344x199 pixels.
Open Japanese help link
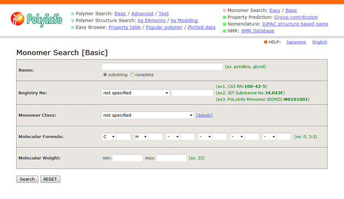click(296, 42)
